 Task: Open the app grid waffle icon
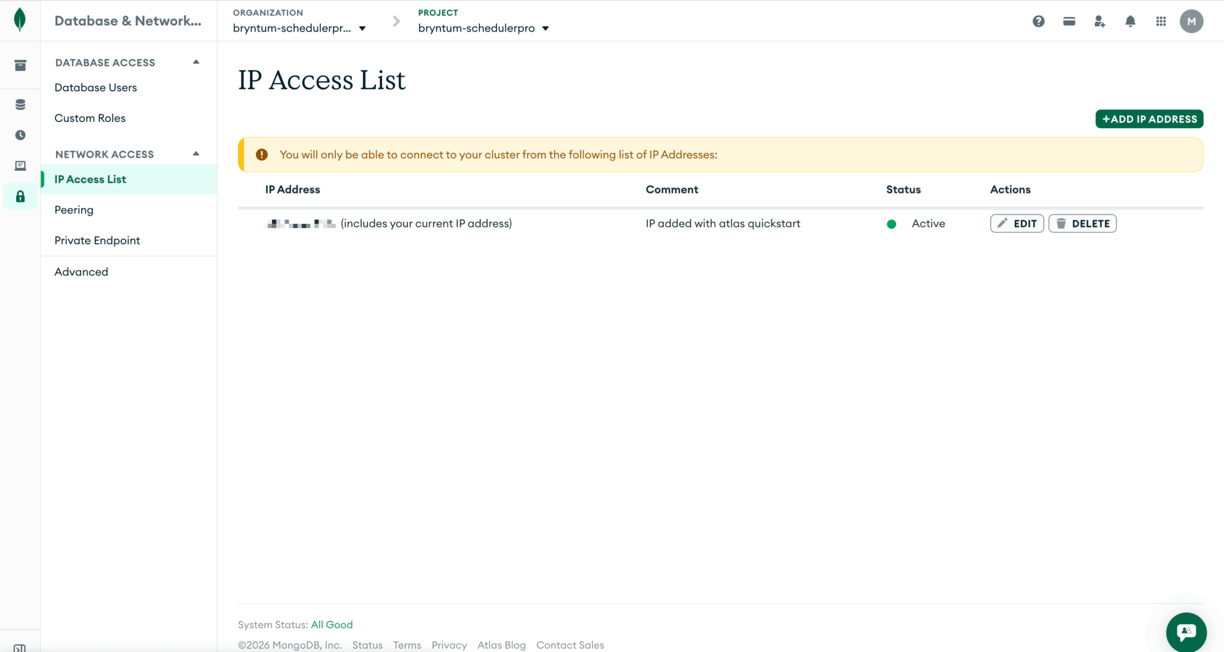pos(1161,21)
